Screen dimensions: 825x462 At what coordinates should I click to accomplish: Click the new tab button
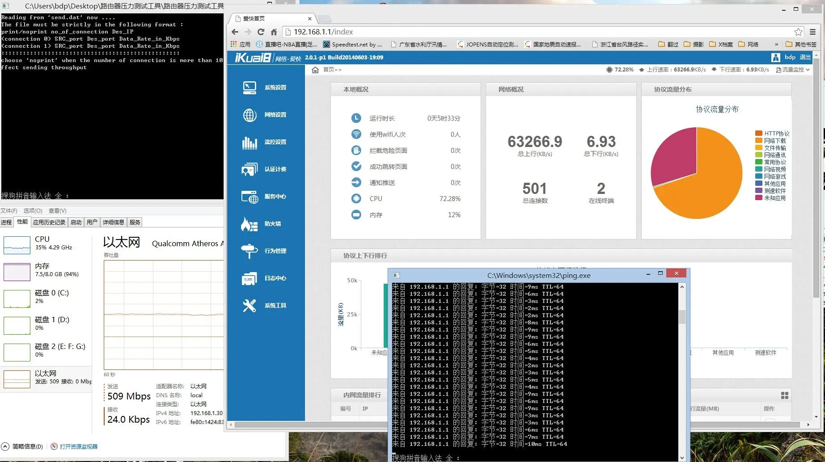click(x=325, y=19)
